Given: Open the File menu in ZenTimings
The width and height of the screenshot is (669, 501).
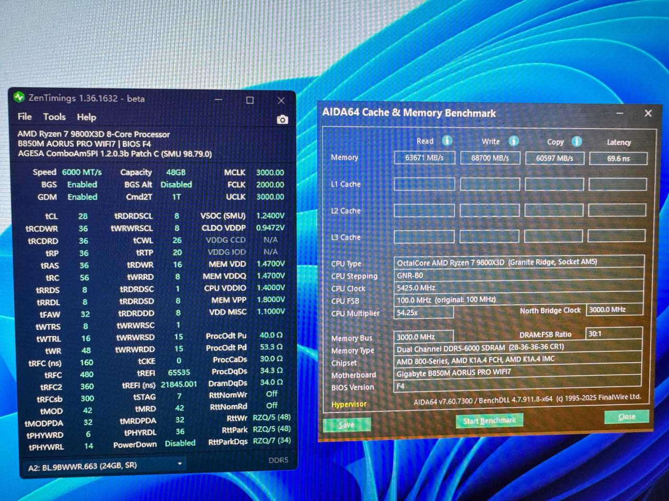Looking at the screenshot, I should [x=25, y=116].
